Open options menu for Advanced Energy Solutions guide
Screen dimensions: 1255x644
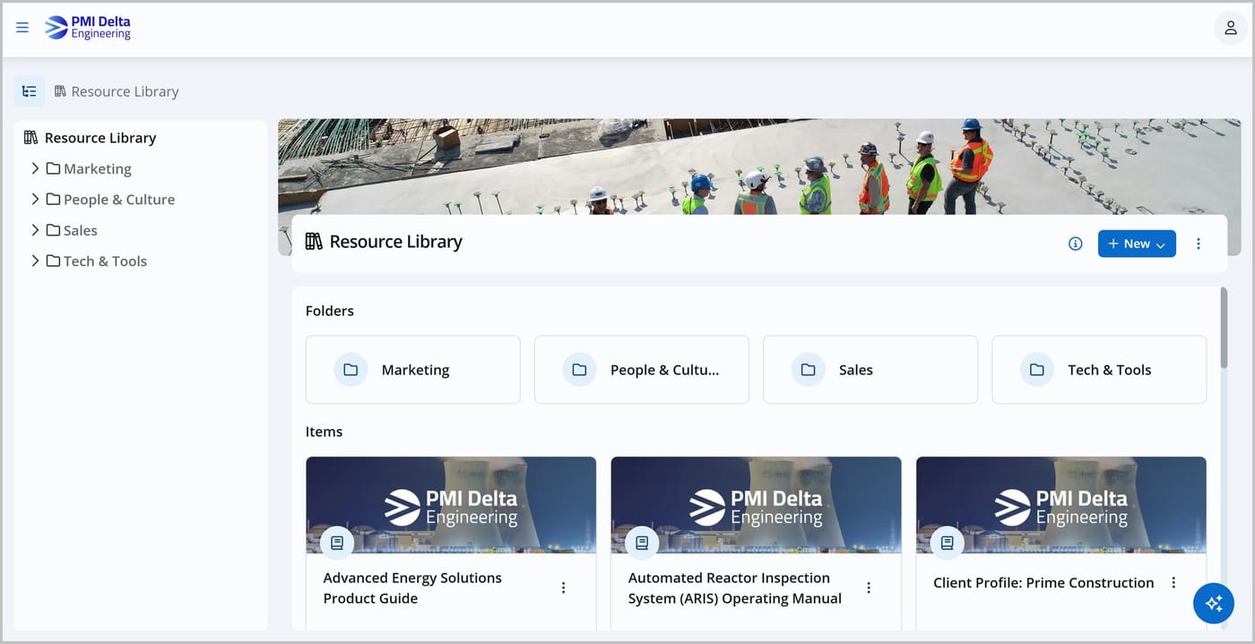(x=564, y=588)
